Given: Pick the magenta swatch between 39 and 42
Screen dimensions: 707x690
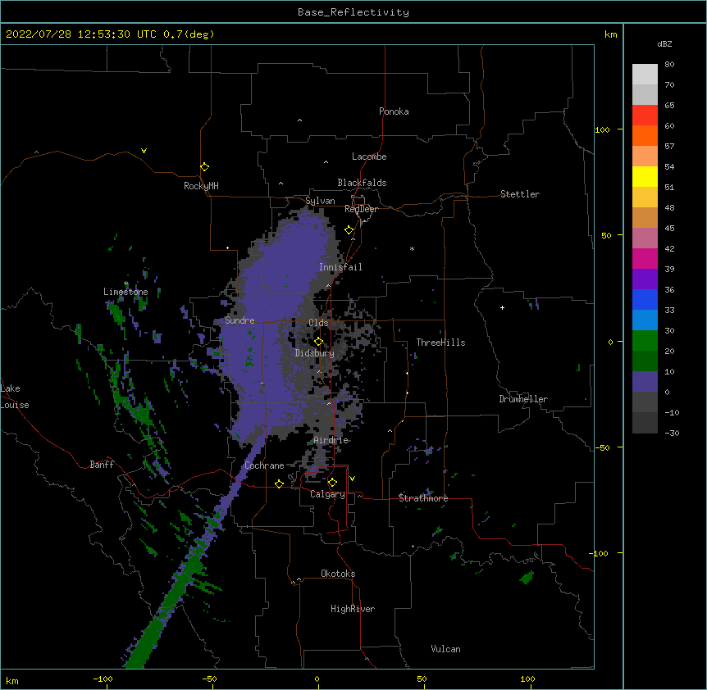Looking at the screenshot, I should tap(645, 258).
